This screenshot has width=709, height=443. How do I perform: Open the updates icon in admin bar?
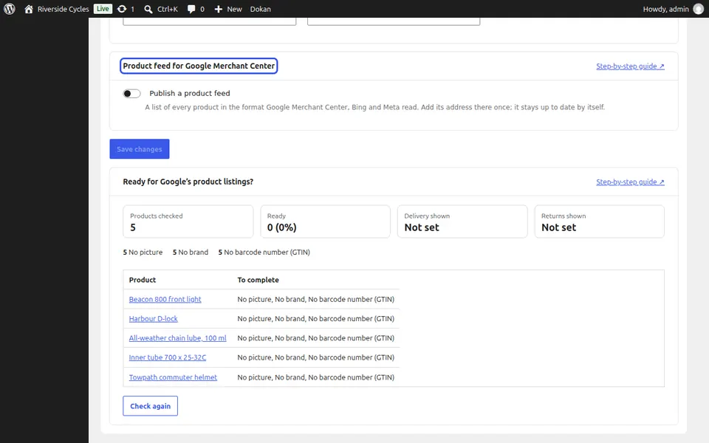[x=122, y=9]
